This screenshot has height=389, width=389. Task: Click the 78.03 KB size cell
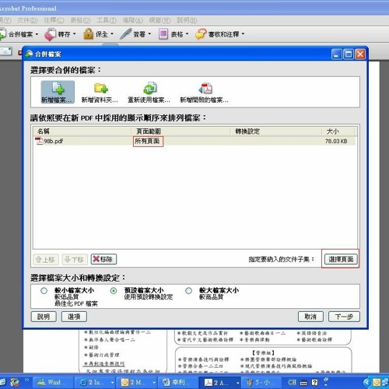click(x=336, y=141)
